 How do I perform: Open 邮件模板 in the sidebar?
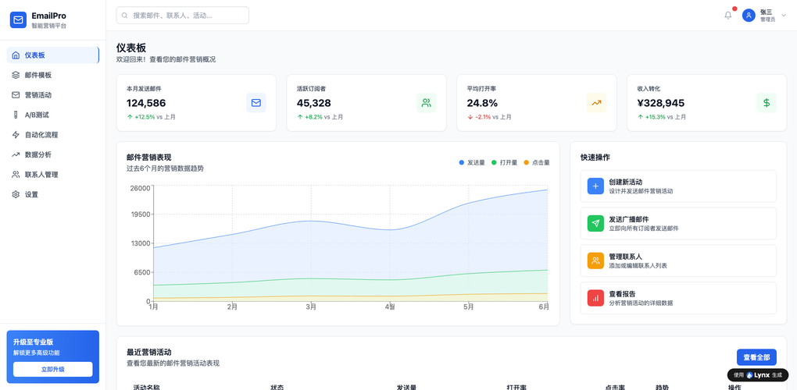pyautogui.click(x=38, y=76)
